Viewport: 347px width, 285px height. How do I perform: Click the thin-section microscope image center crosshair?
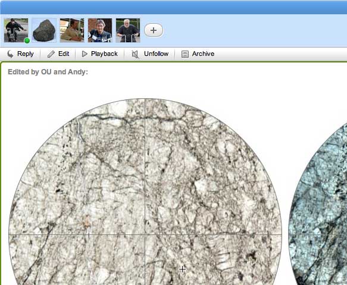[145, 234]
